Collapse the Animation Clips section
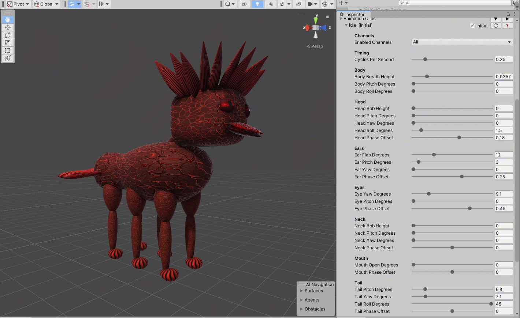This screenshot has height=318, width=520. pos(341,19)
